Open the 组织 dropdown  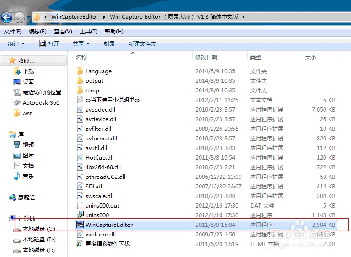16,43
